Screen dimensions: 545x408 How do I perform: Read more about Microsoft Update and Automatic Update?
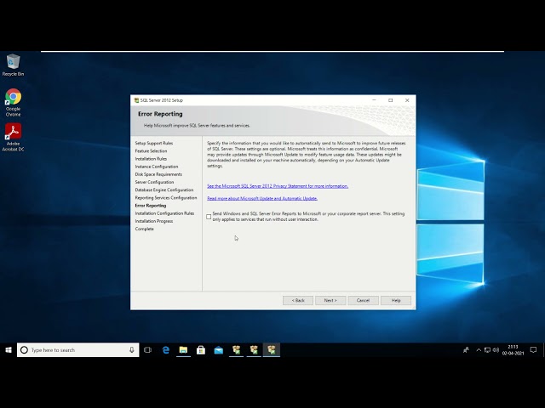(x=262, y=198)
